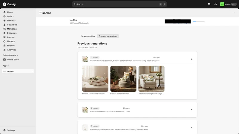Viewport: 239px width, 134px height.
Task: Open the three-dot menu for scAIne page
Action: tap(234, 13)
